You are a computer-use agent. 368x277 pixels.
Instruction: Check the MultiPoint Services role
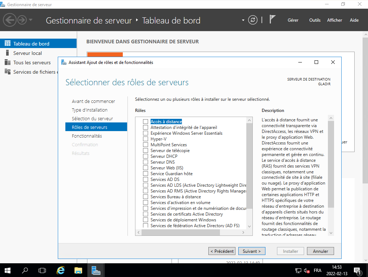pos(146,144)
